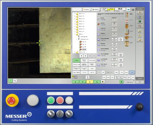Click the blue highlighted button at row's right

pos(132,72)
